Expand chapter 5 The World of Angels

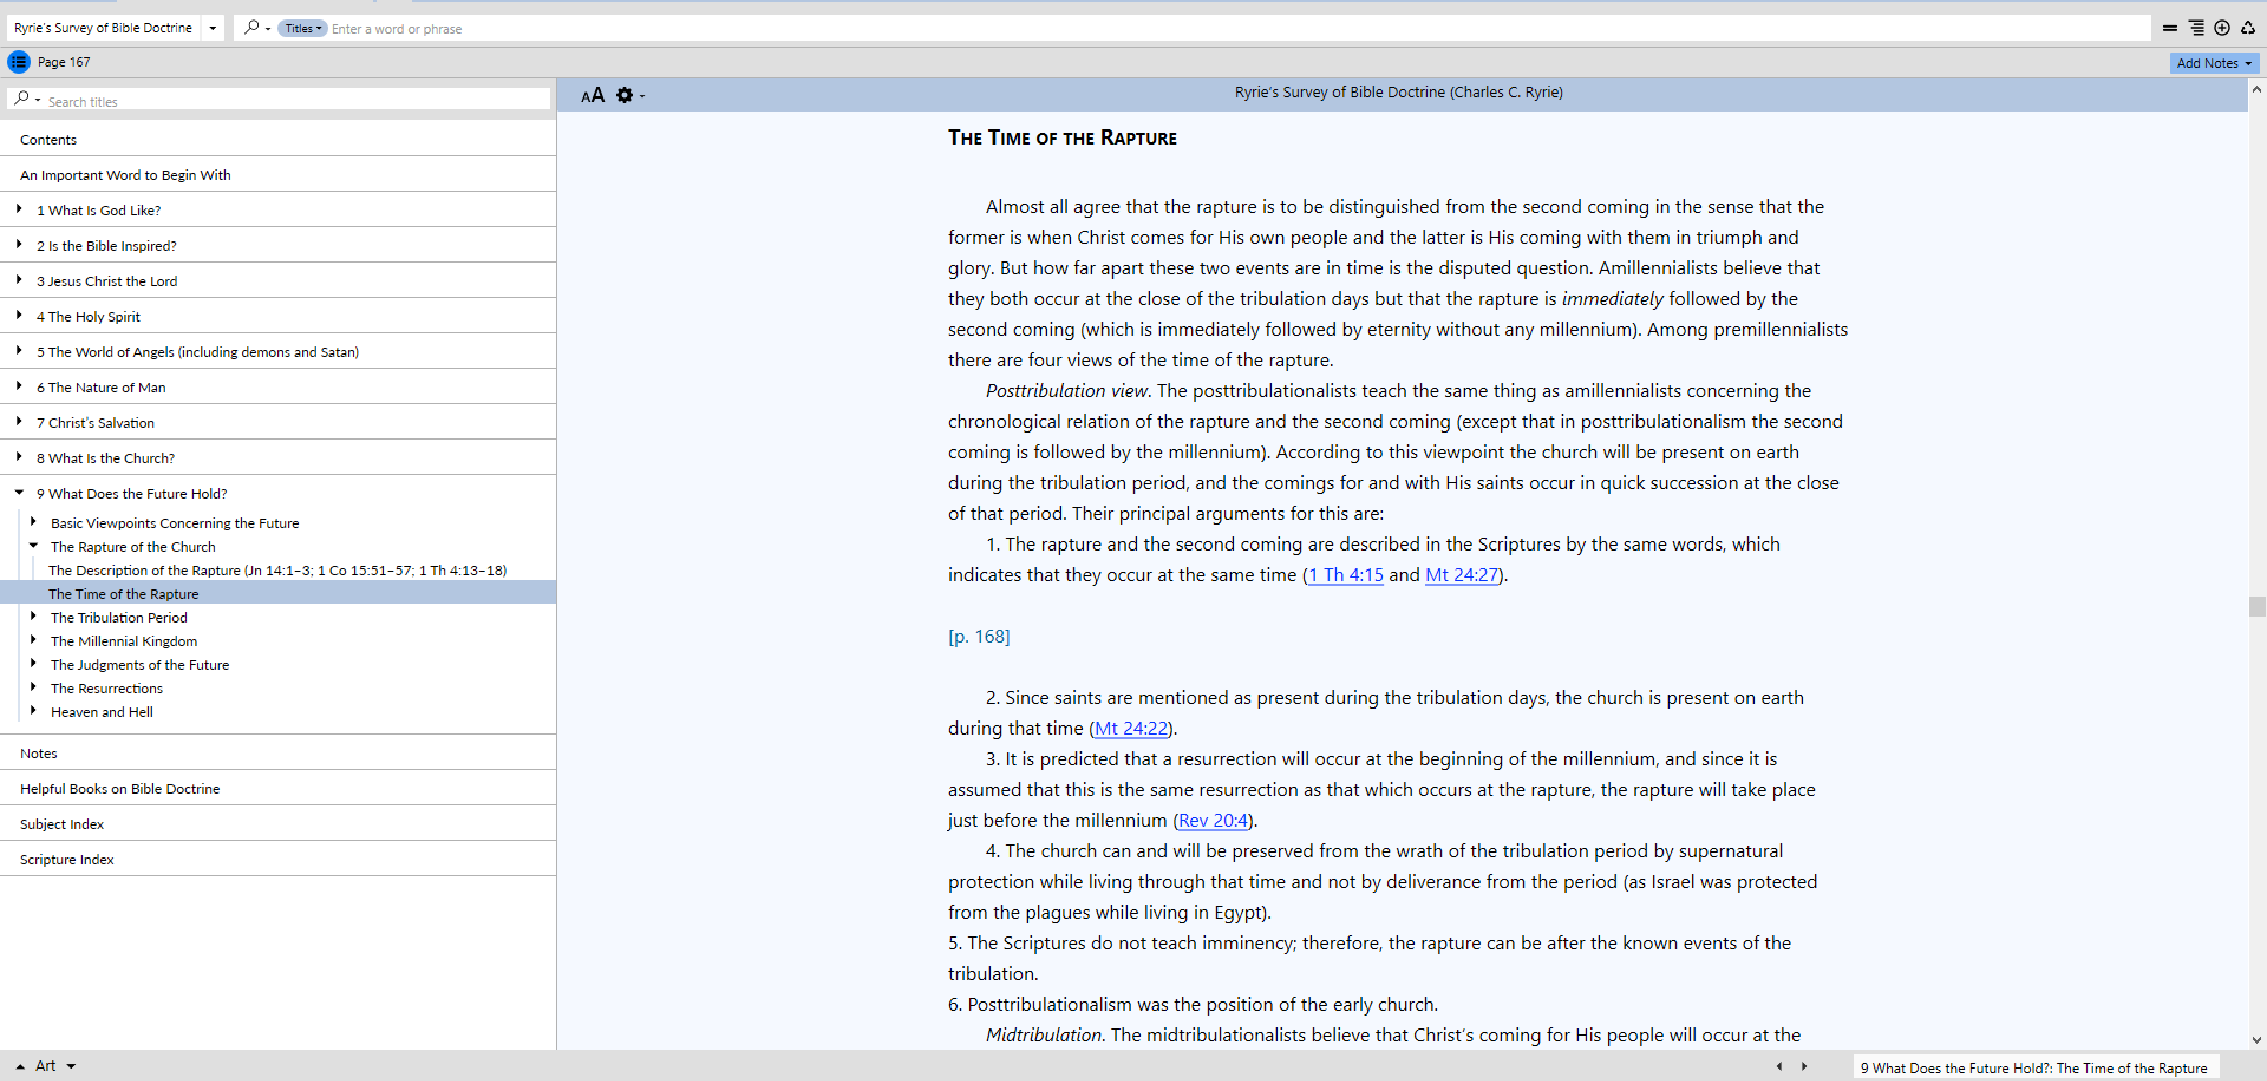pyautogui.click(x=19, y=351)
